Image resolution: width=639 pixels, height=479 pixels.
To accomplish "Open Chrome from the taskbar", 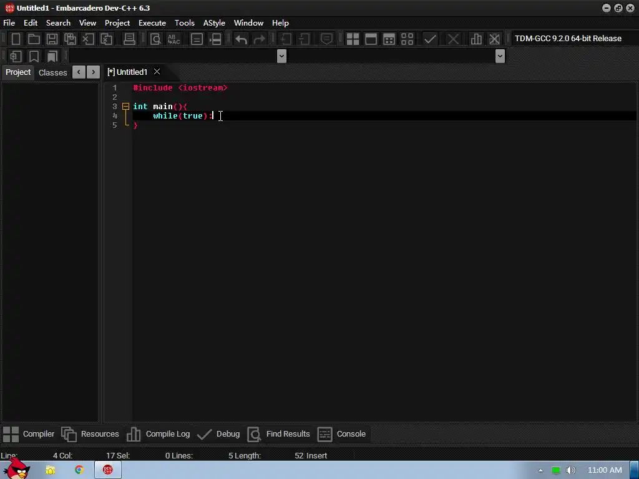I will (x=79, y=470).
